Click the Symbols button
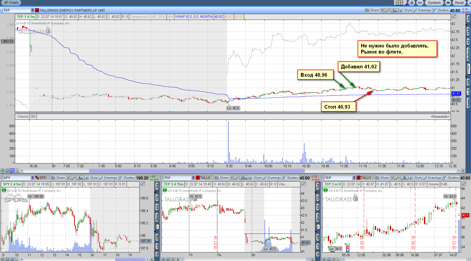Image resolution: width=471 pixels, height=261 pixels. 434,3
